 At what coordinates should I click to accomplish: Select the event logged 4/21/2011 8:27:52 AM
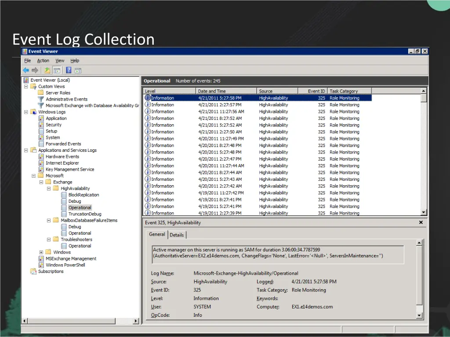click(x=258, y=118)
